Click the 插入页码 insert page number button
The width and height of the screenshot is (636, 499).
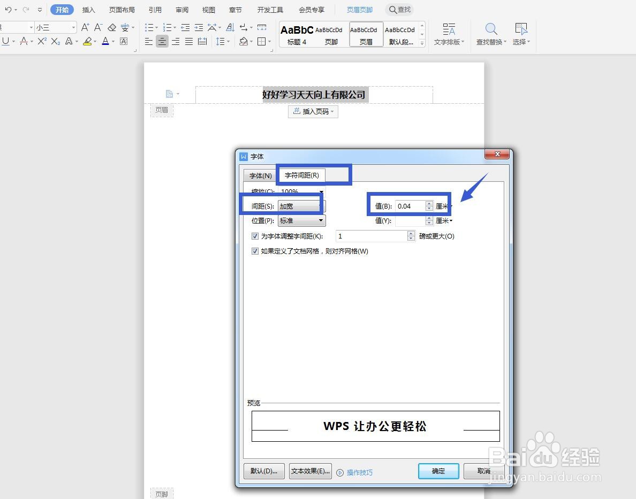(x=313, y=111)
